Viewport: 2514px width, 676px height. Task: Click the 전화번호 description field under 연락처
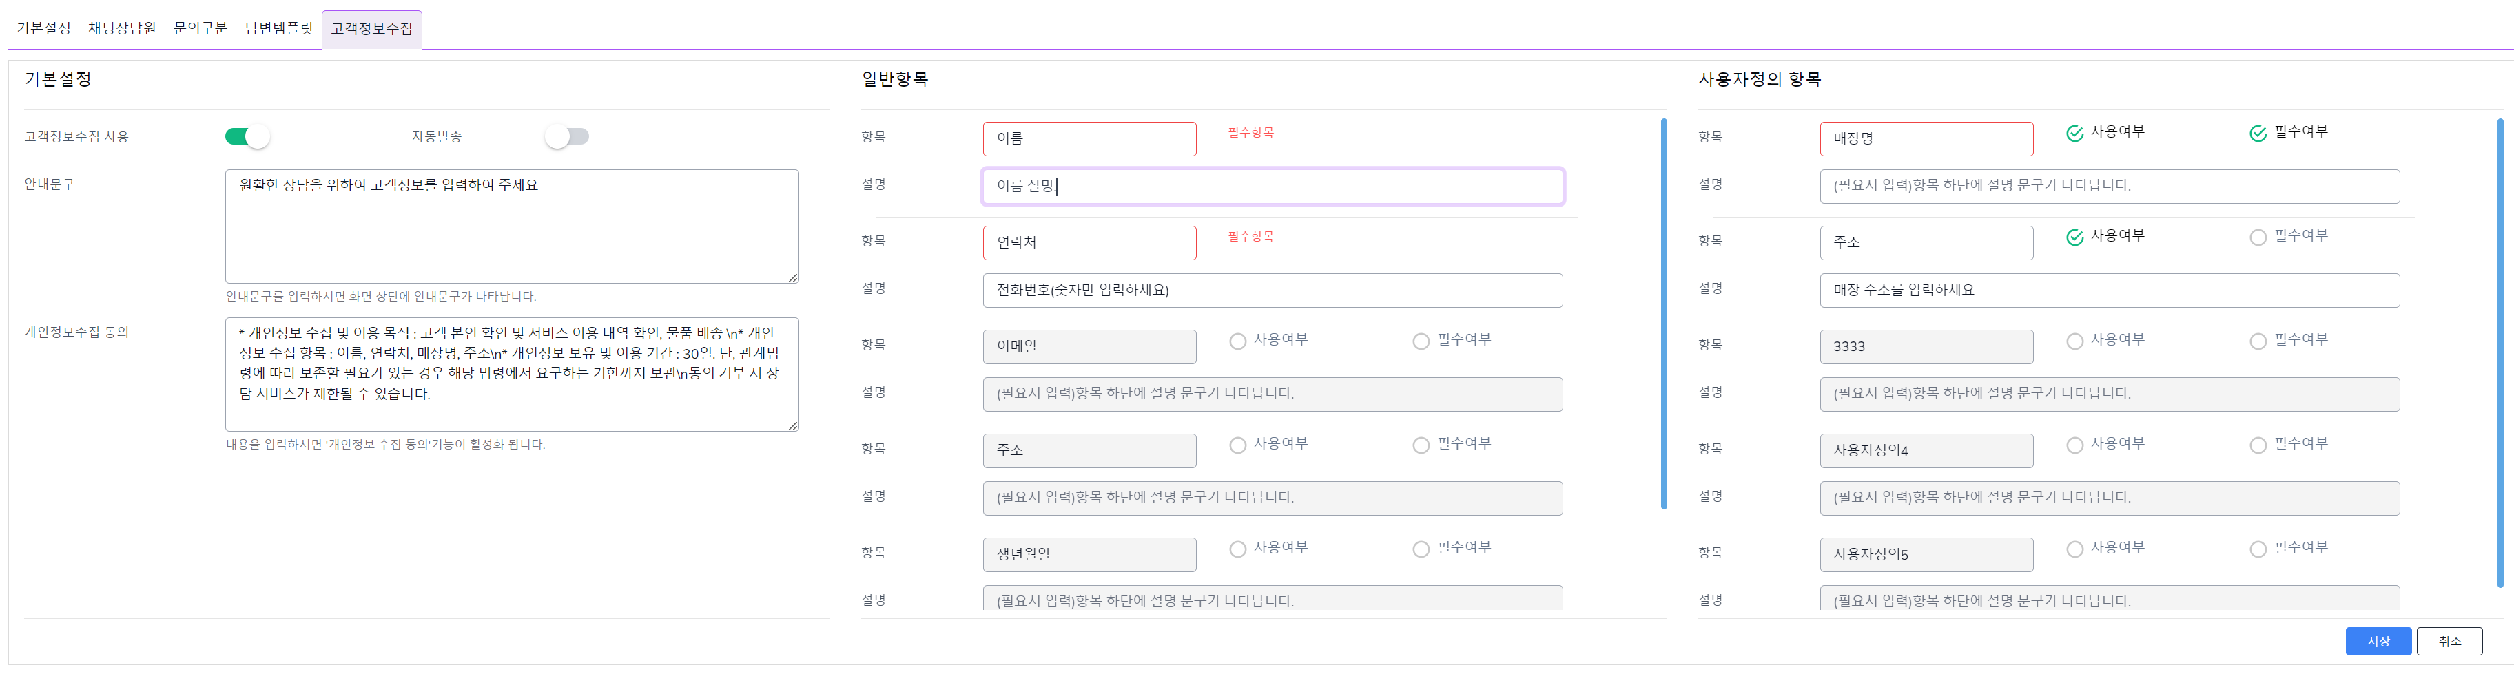click(1272, 291)
